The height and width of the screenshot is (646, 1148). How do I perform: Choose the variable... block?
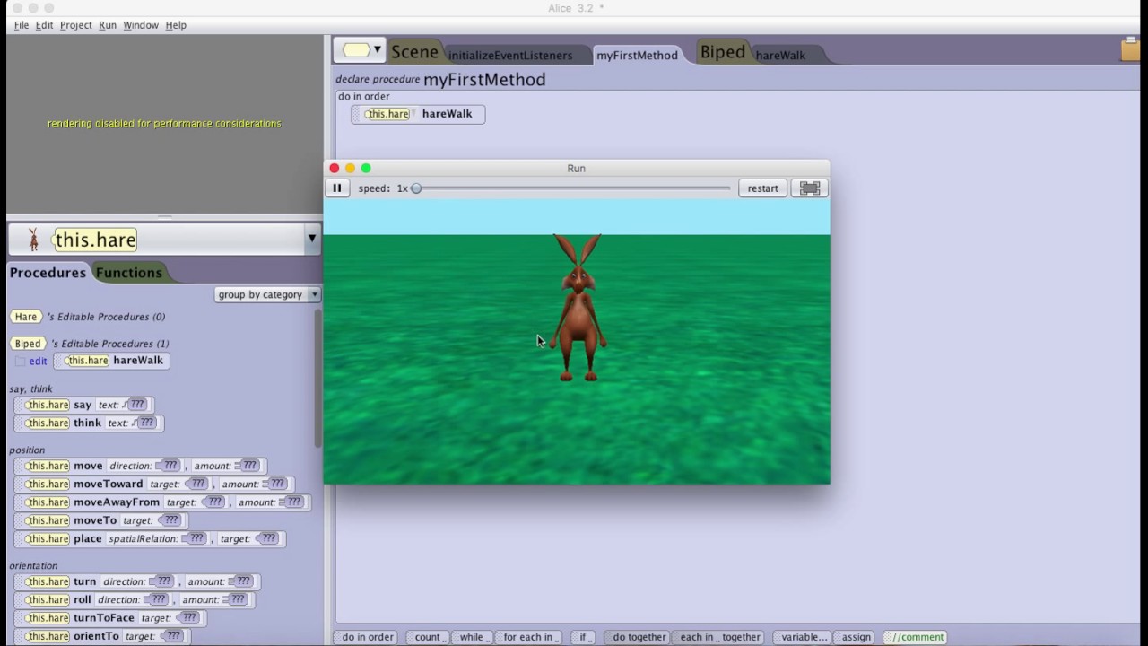804,637
